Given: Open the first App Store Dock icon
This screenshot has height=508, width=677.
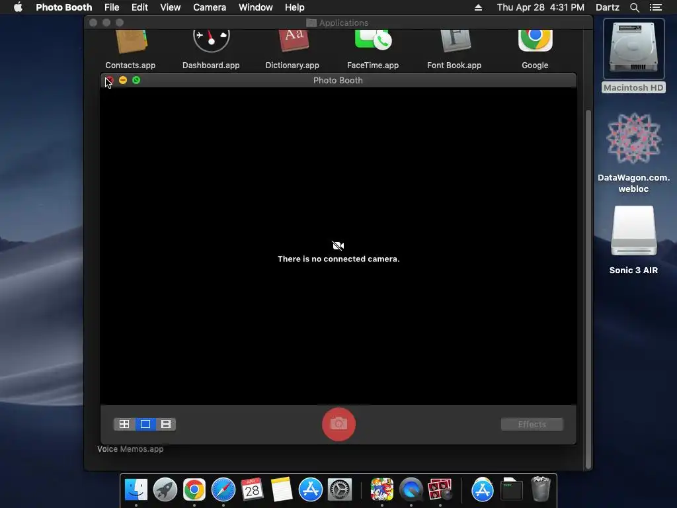Looking at the screenshot, I should 311,490.
